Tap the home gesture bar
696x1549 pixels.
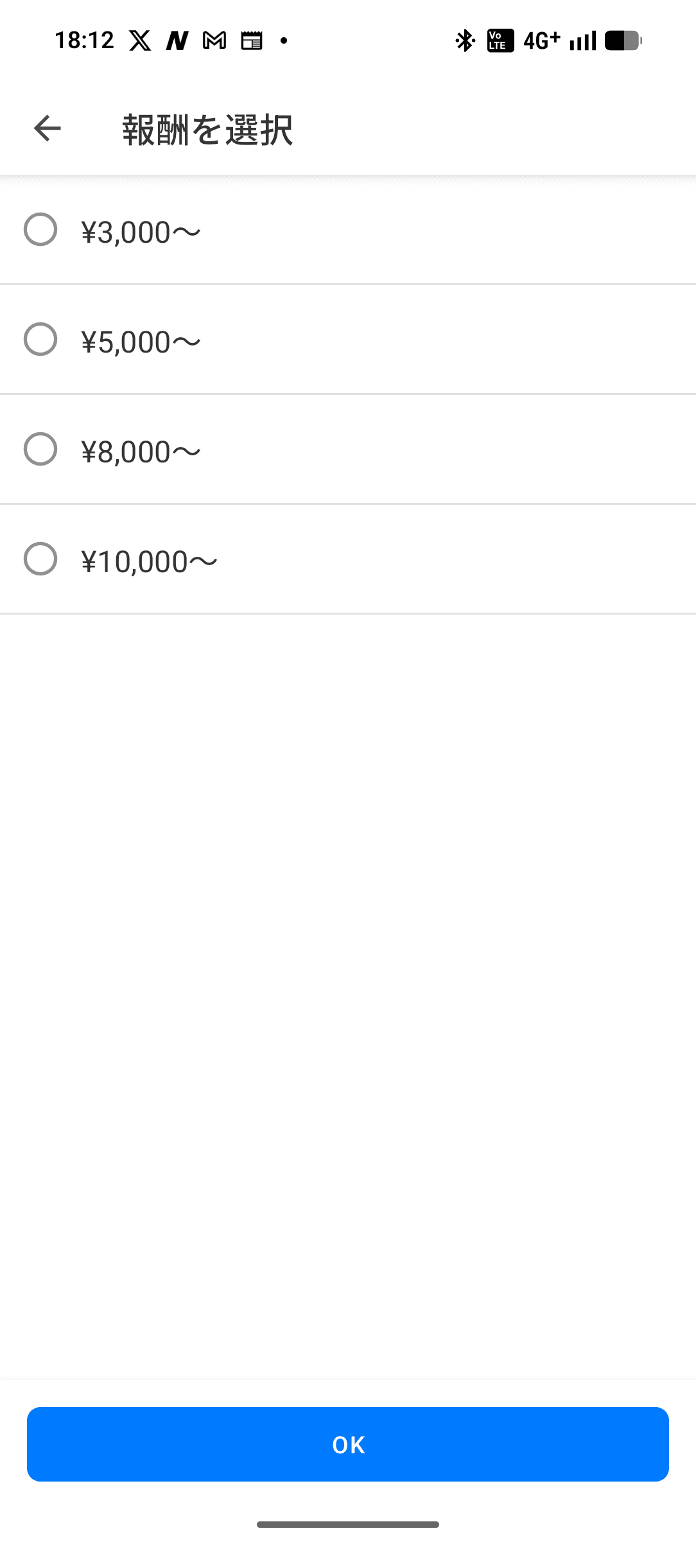348,1524
